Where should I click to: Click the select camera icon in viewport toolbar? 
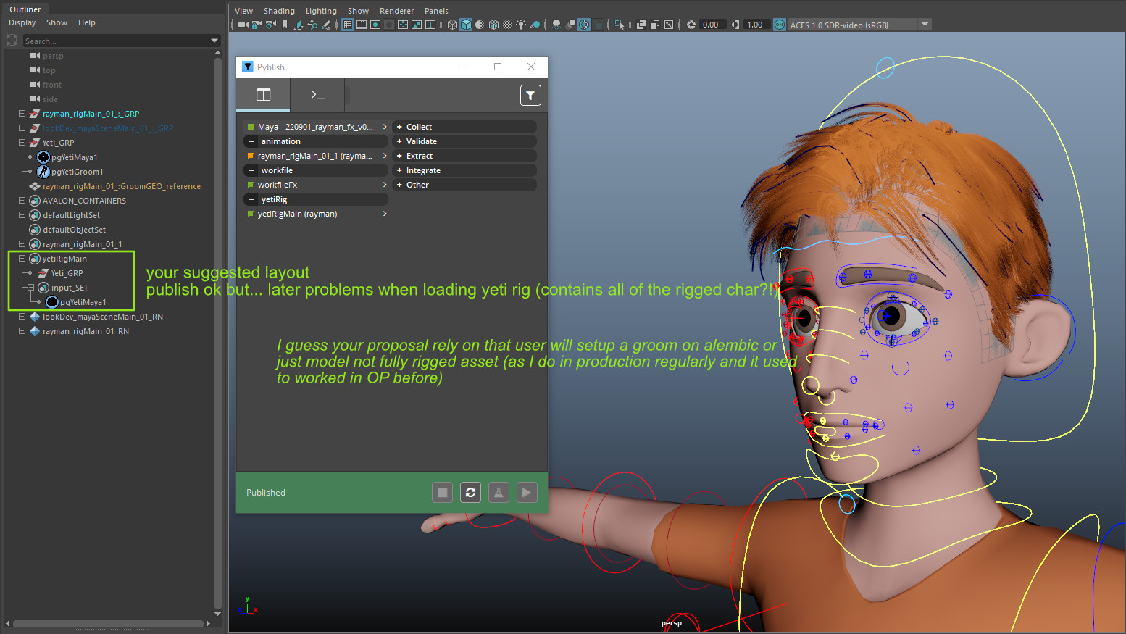[x=243, y=25]
